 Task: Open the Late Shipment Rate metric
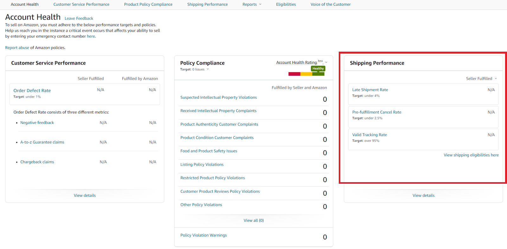click(370, 90)
